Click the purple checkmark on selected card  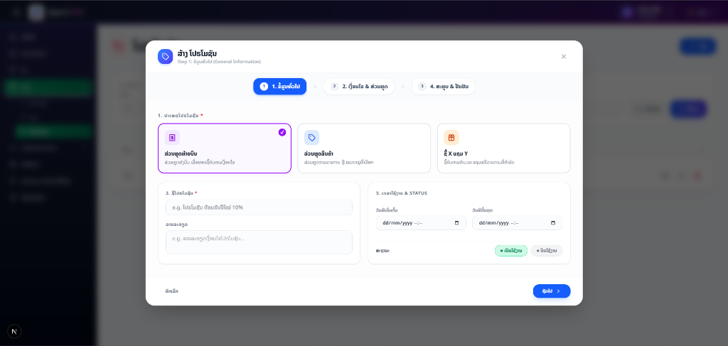(282, 132)
